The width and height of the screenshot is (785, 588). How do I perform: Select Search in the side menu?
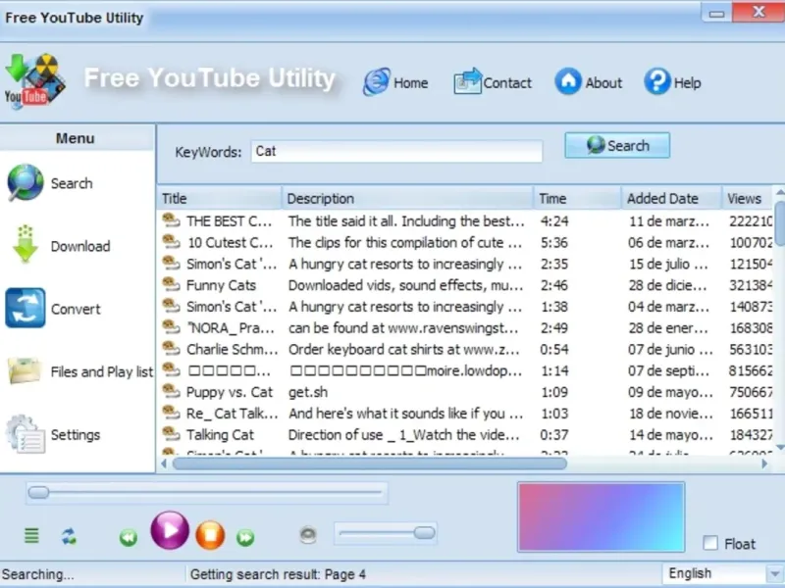point(50,183)
